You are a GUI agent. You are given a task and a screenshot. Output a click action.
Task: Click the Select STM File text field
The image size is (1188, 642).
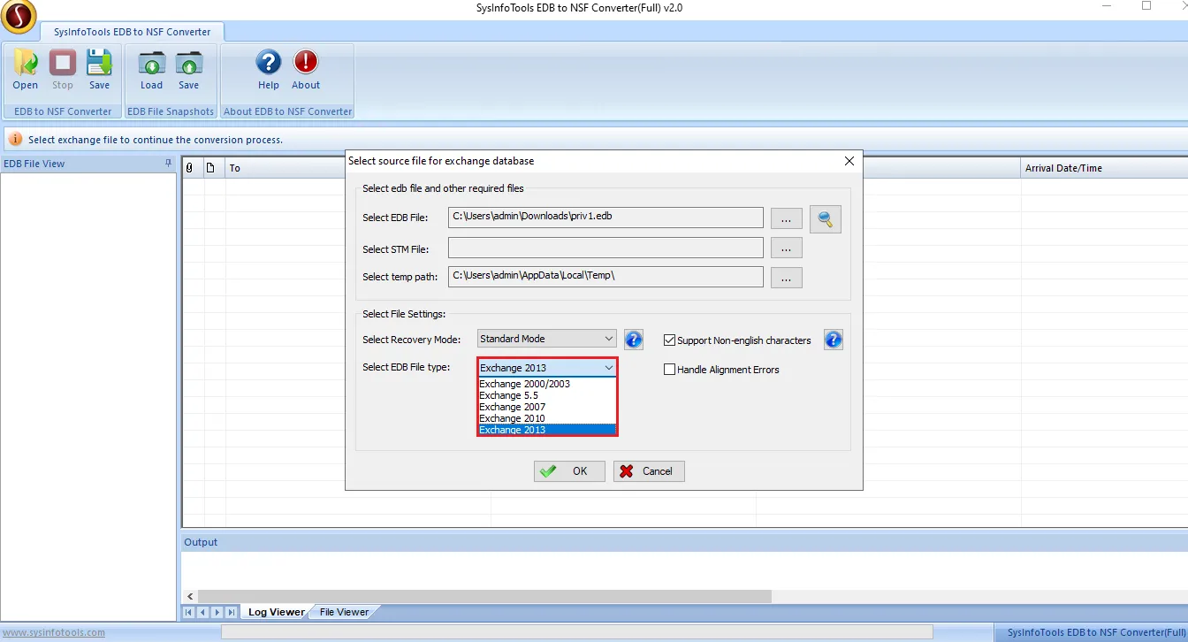click(x=605, y=248)
